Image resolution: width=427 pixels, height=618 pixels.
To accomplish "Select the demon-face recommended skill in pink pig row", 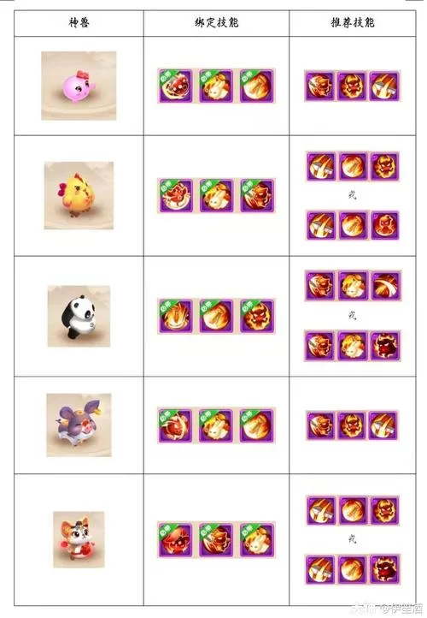I will pyautogui.click(x=352, y=86).
